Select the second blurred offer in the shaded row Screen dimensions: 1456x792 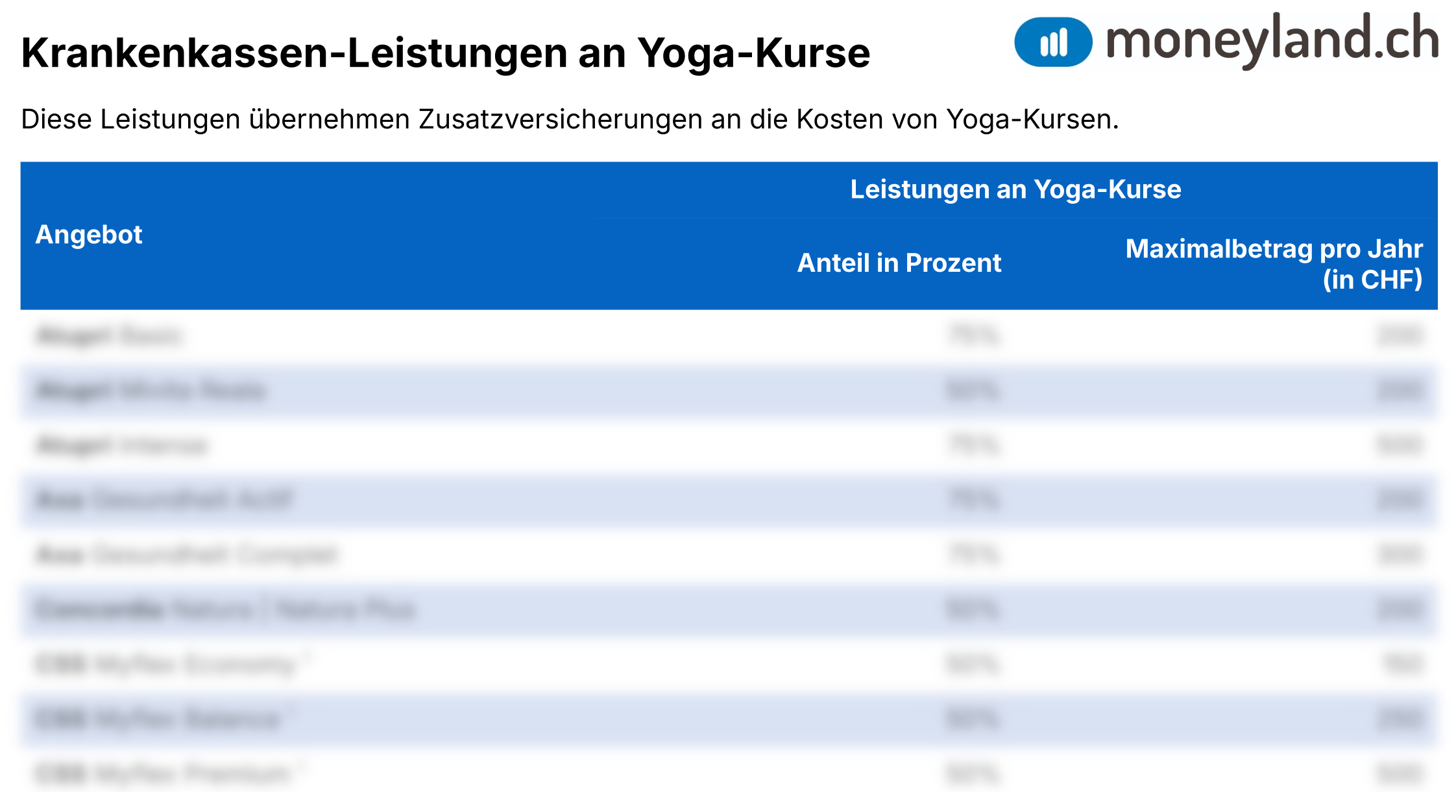coord(151,390)
